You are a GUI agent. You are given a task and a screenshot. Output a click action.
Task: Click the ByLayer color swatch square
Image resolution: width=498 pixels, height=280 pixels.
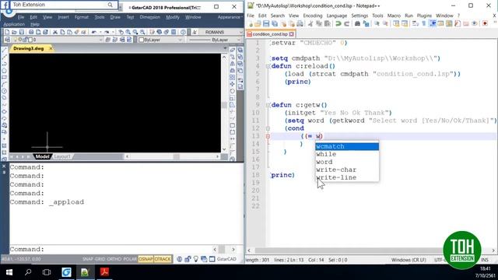coord(142,40)
